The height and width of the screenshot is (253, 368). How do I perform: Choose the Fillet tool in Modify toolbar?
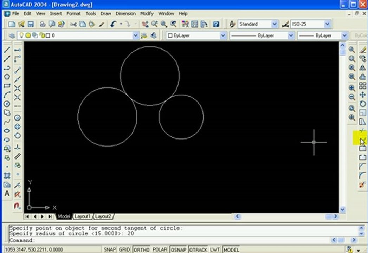[363, 176]
